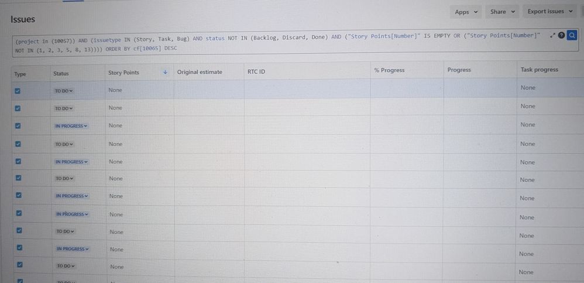Click the task type icon in eleventh row
This screenshot has height=283, width=584.
point(20,265)
